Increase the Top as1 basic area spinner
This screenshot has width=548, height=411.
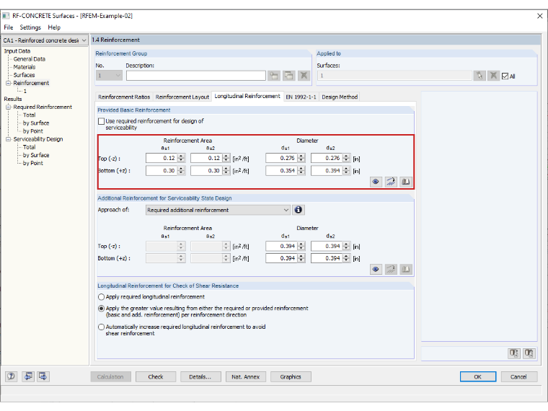(x=181, y=156)
